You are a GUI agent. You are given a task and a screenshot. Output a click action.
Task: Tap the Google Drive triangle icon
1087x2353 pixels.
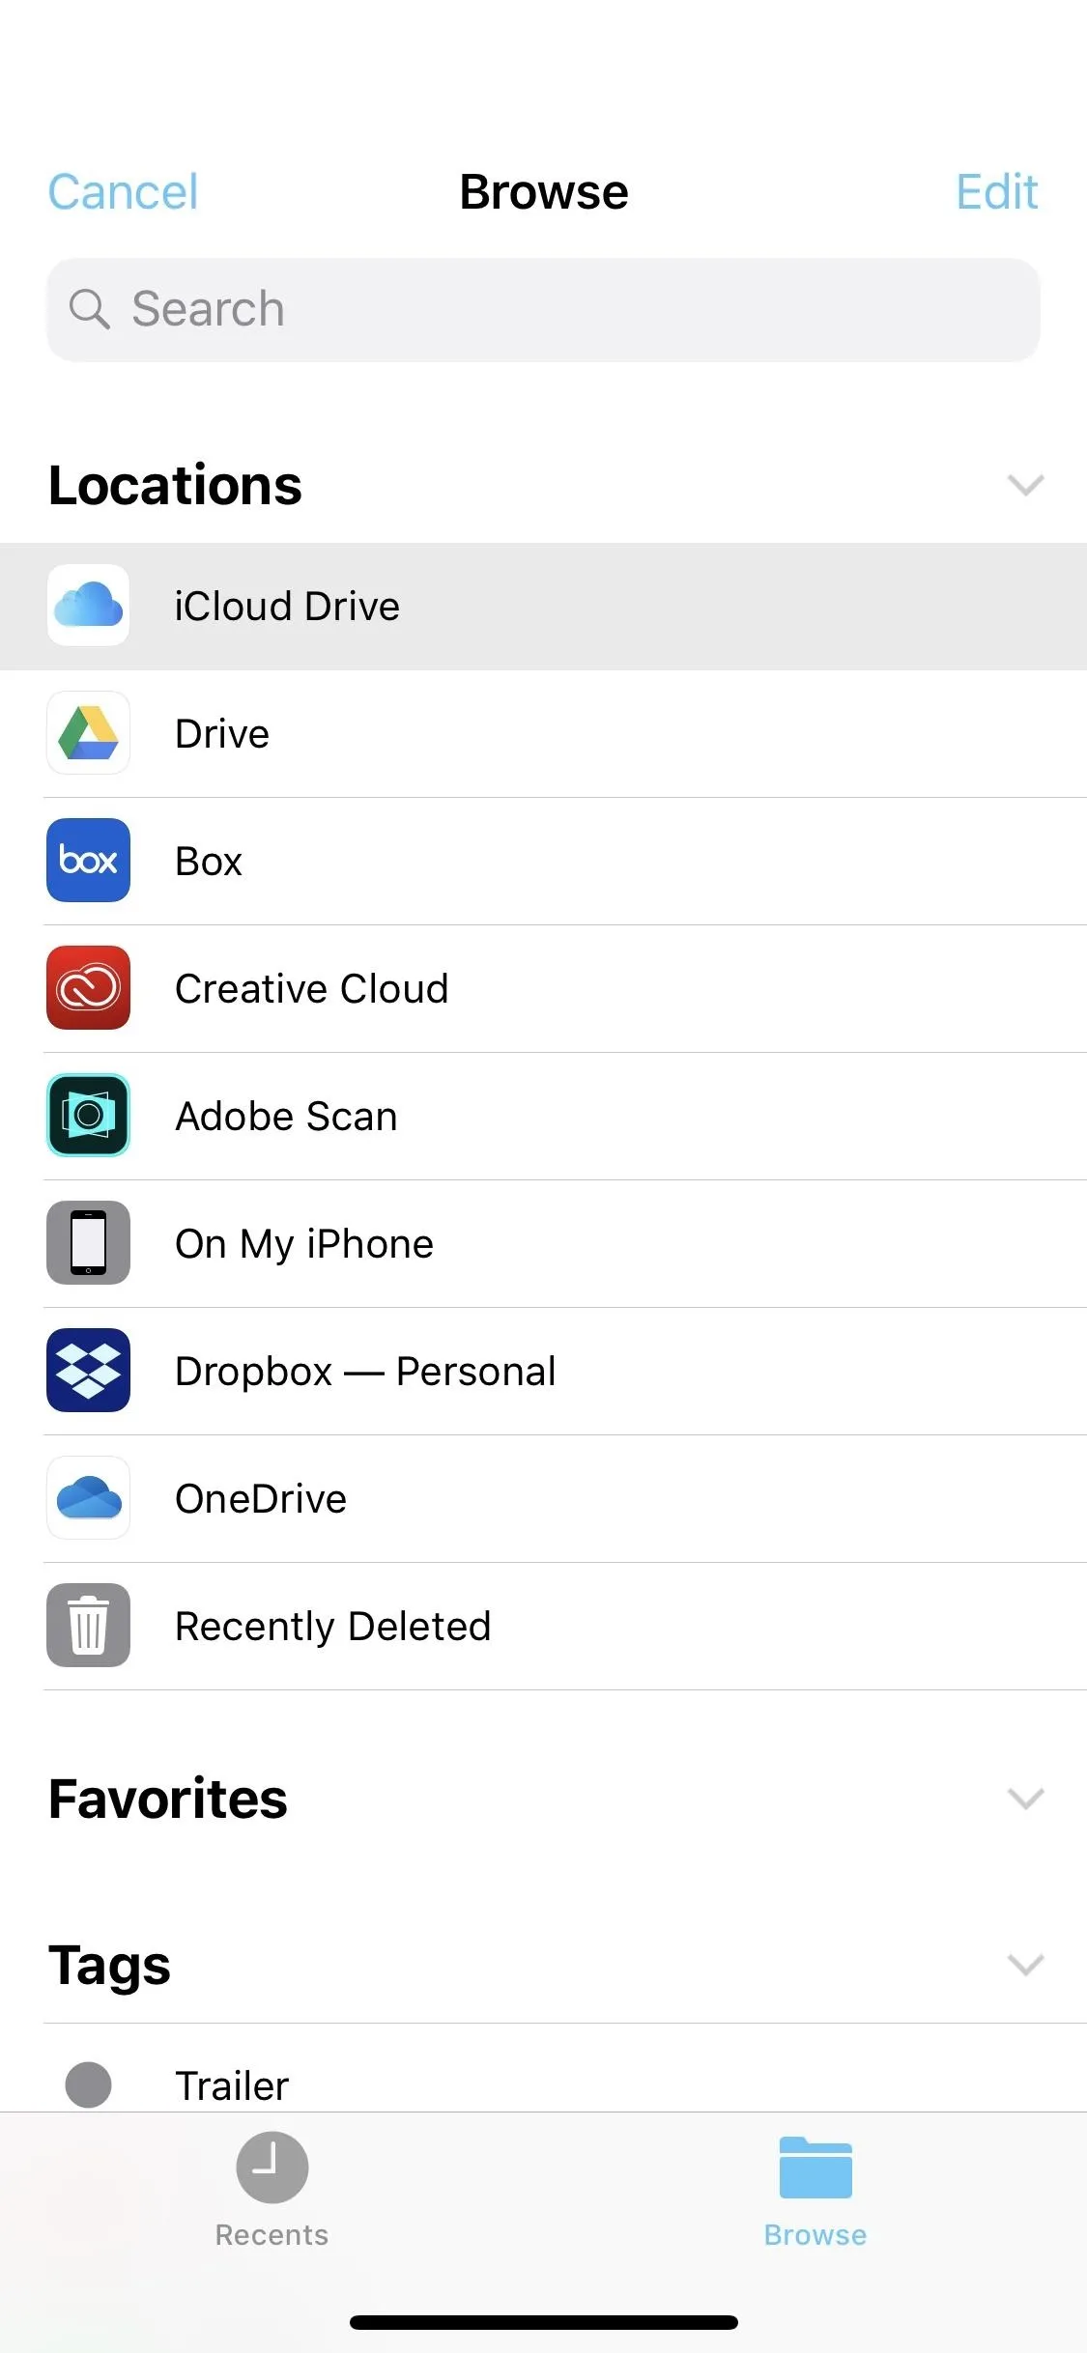pos(88,733)
